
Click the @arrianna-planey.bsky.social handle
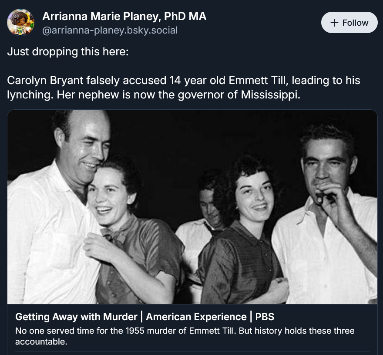pyautogui.click(x=110, y=30)
